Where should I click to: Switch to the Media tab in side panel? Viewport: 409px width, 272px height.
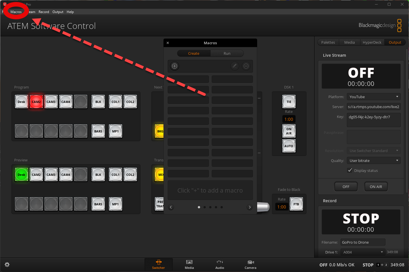pyautogui.click(x=349, y=42)
